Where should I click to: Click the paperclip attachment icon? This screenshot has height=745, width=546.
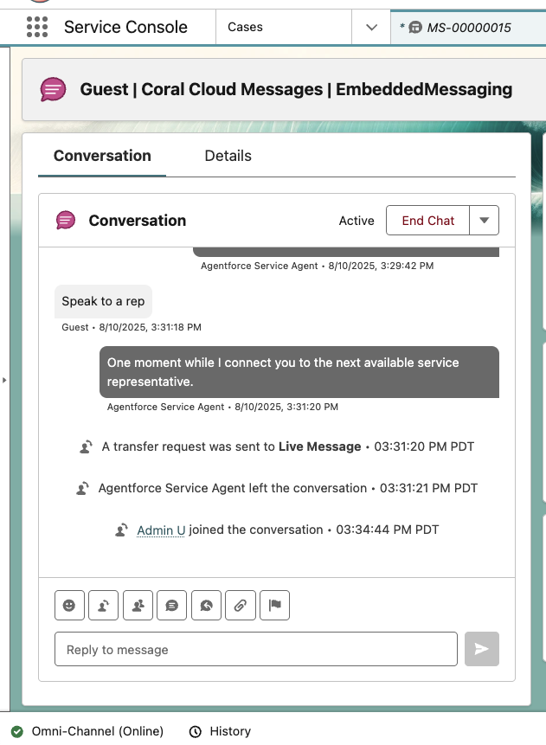pyautogui.click(x=240, y=606)
